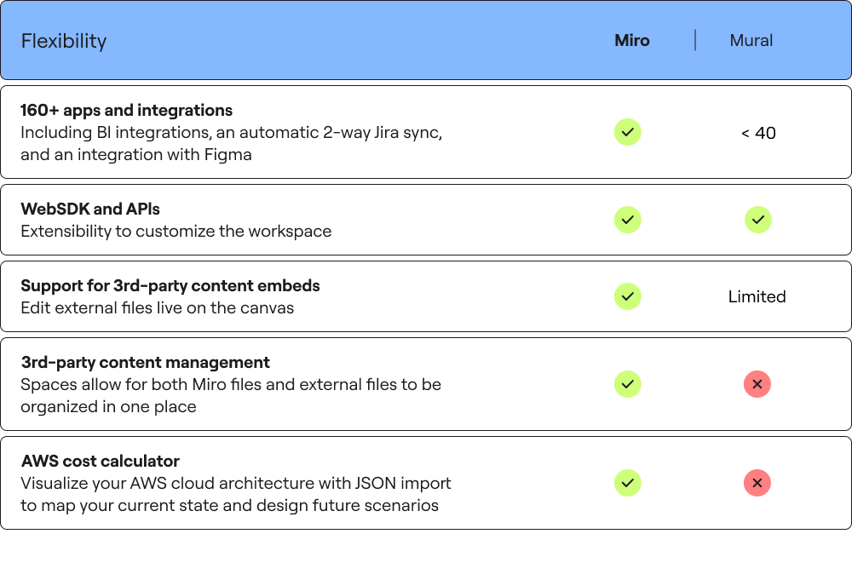
Task: Open 'Support for 3rd-party content embeds' heading
Action: pyautogui.click(x=170, y=285)
